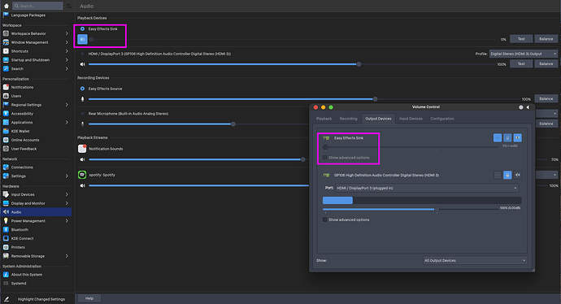Open Window Management settings icon

coord(6,42)
